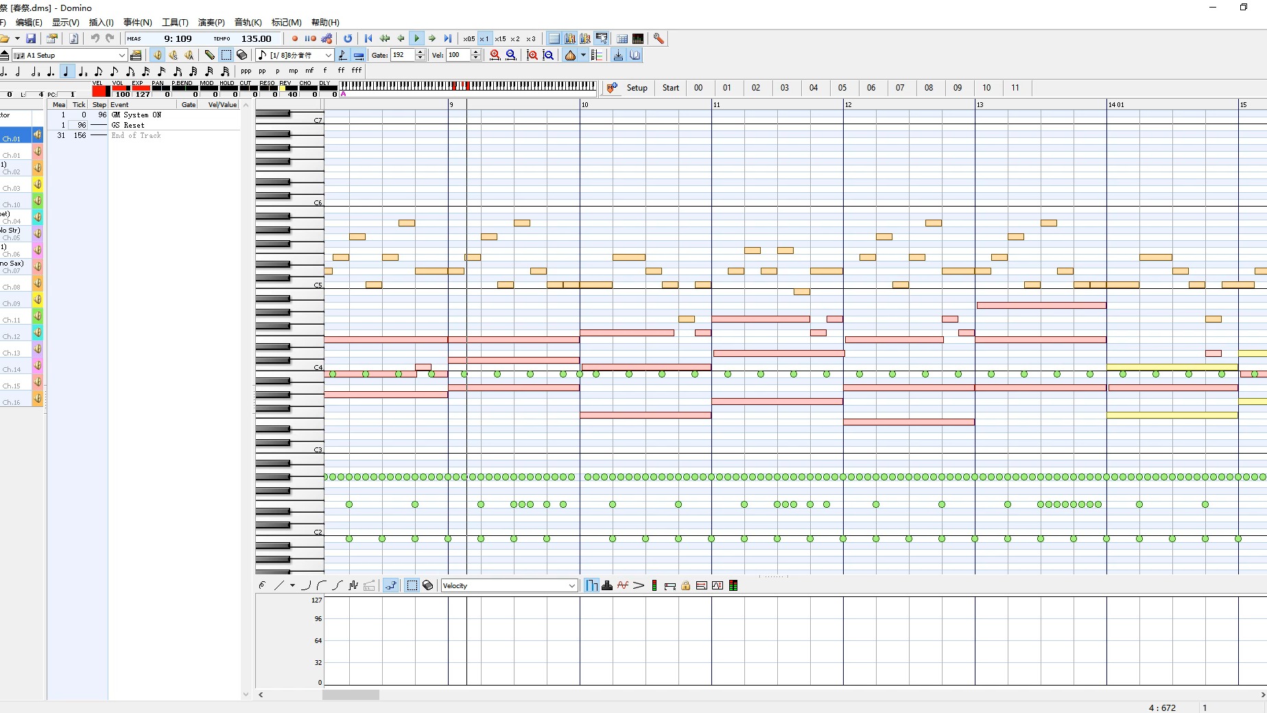Open settings with the wrench icon

click(659, 39)
